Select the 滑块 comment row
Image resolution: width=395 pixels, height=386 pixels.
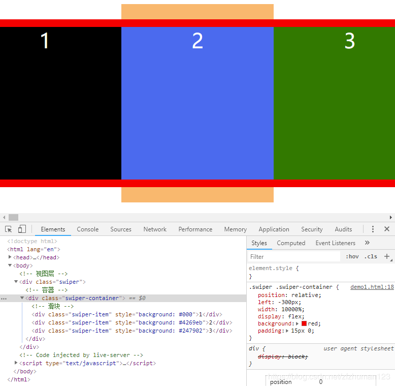pos(52,306)
